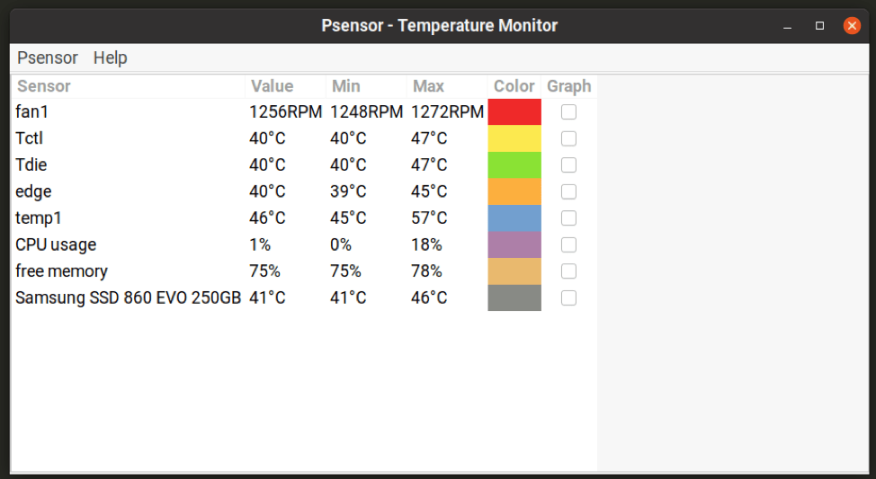
Task: Open the Help menu
Action: [110, 58]
